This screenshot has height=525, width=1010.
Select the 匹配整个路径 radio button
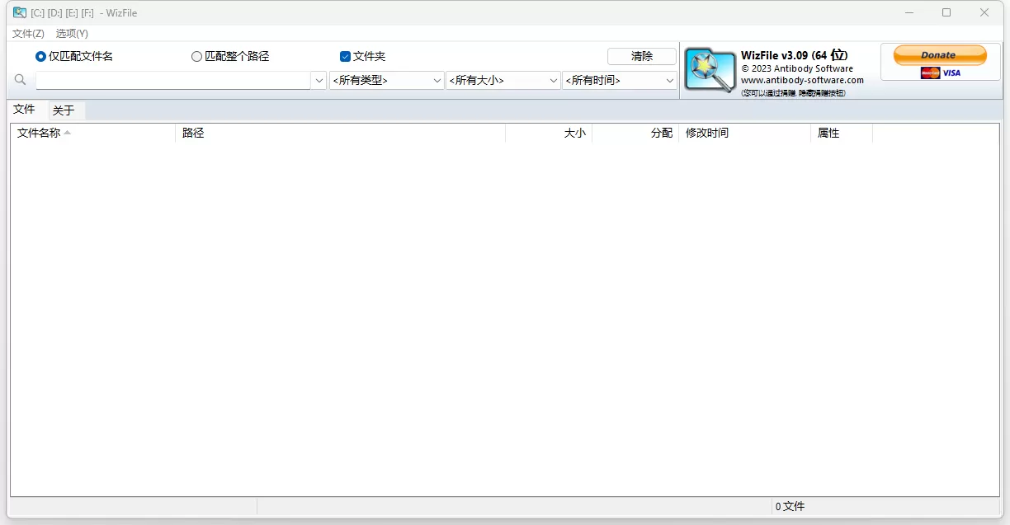196,56
